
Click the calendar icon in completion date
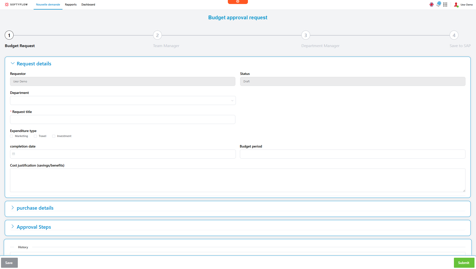[x=14, y=154]
